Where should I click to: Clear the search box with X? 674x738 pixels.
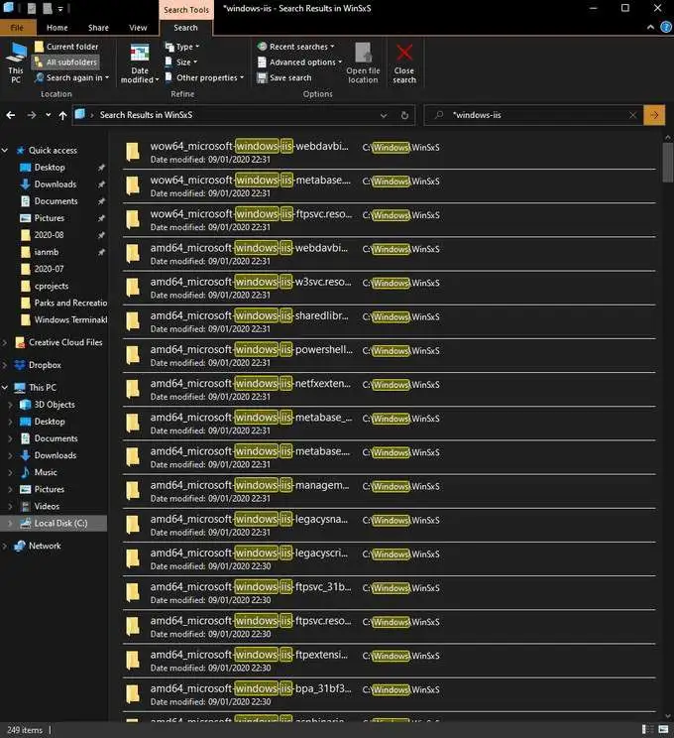pos(633,115)
